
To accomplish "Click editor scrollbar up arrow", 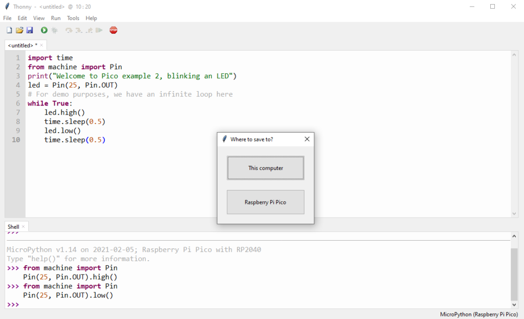I will tap(514, 55).
